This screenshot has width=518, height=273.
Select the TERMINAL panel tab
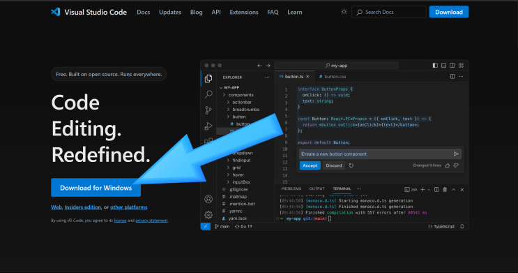click(342, 189)
